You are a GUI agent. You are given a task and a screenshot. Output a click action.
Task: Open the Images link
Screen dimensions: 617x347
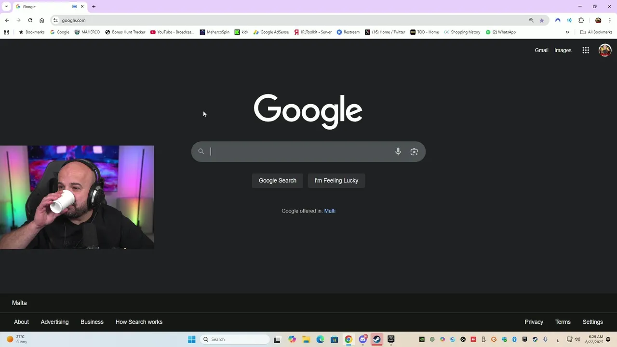(563, 50)
